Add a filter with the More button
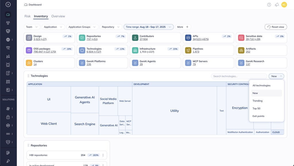The image size is (294, 166). point(183,27)
